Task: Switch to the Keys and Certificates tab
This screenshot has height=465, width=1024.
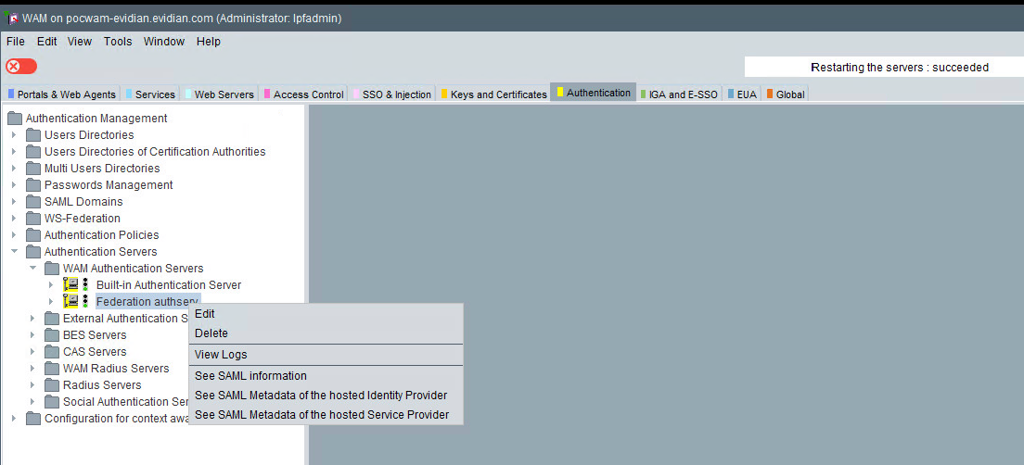Action: pyautogui.click(x=493, y=94)
